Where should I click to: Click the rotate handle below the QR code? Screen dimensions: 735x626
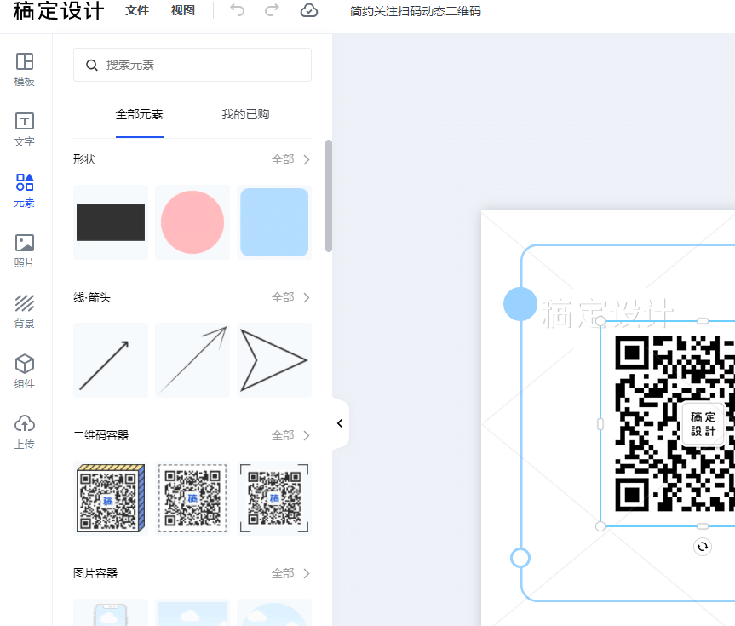point(702,547)
